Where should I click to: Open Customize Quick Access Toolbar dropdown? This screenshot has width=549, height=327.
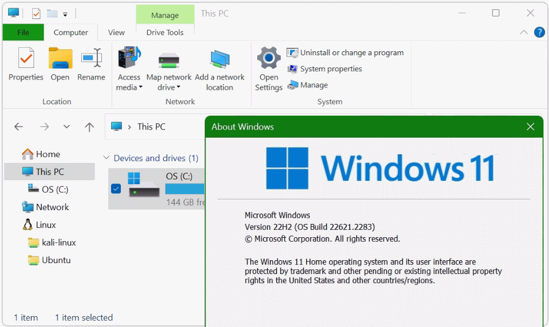coord(65,14)
